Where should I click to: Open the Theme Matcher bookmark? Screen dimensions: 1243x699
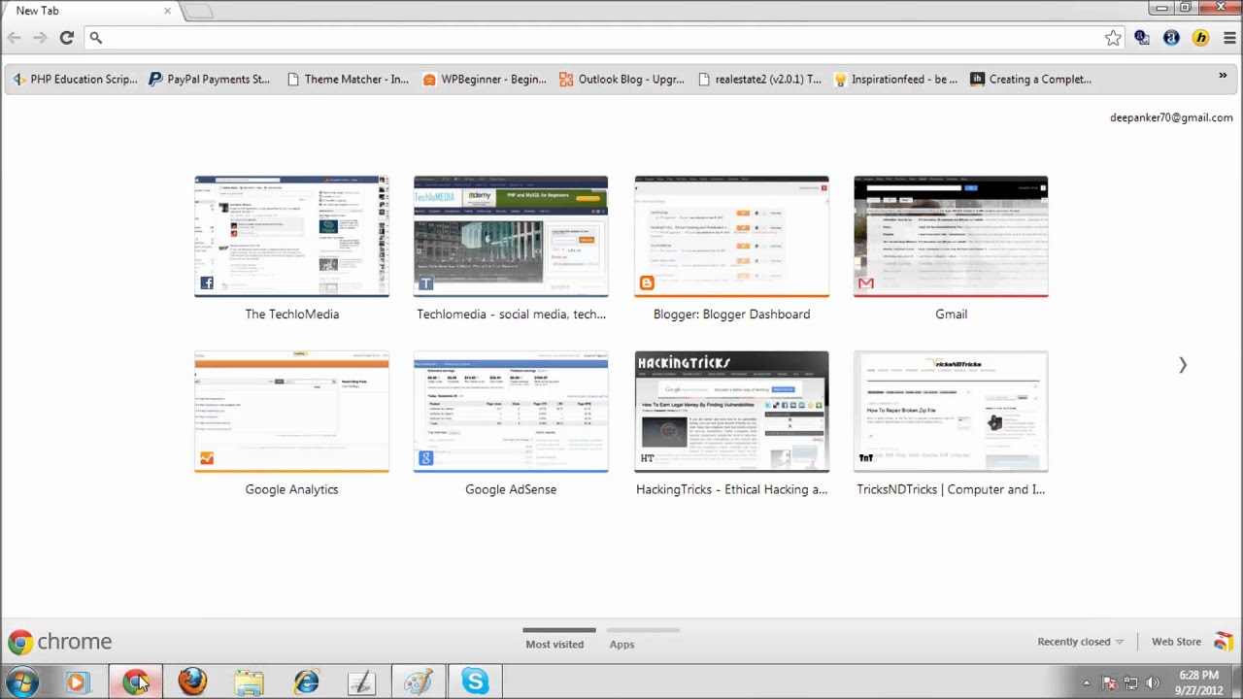point(348,80)
